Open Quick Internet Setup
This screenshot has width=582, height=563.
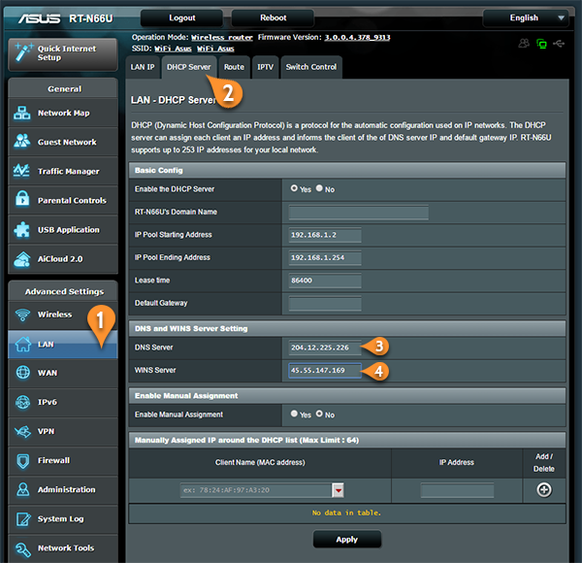coord(63,53)
